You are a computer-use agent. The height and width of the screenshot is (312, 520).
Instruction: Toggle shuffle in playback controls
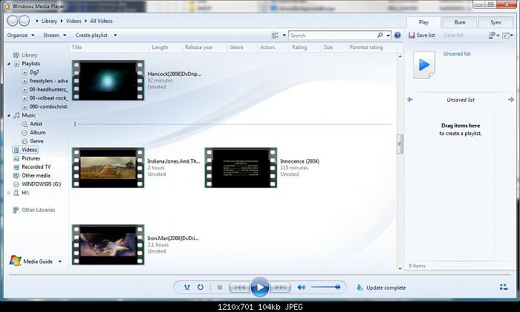pyautogui.click(x=187, y=287)
